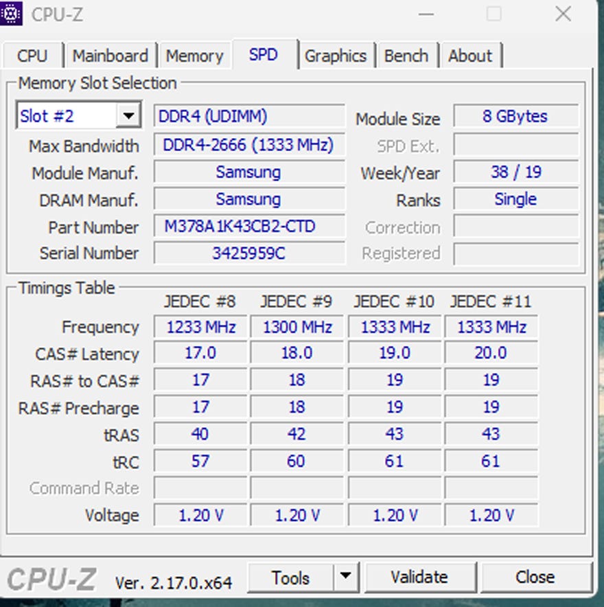Click the Validate button

[419, 577]
